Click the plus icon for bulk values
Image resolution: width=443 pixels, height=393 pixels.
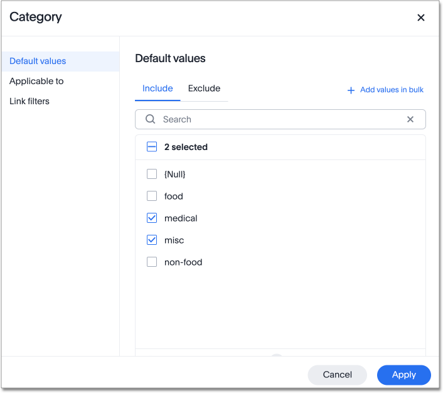tap(351, 90)
